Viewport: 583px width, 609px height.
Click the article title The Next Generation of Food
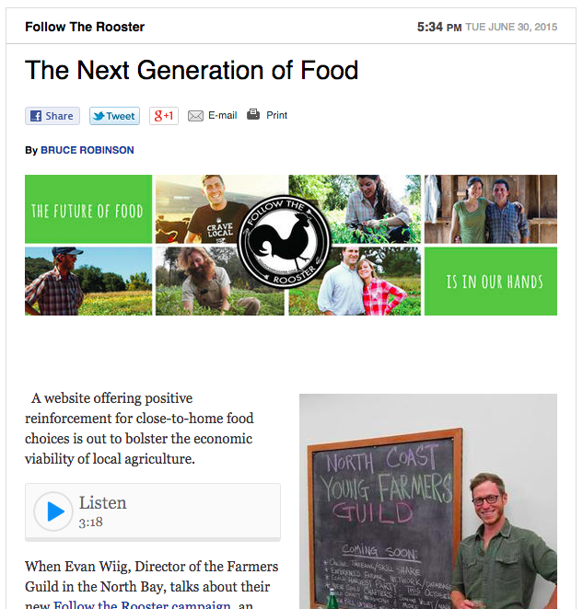[x=192, y=71]
